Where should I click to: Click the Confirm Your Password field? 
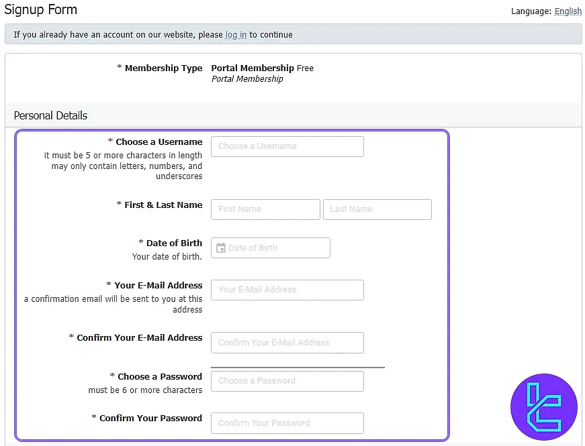pyautogui.click(x=287, y=423)
